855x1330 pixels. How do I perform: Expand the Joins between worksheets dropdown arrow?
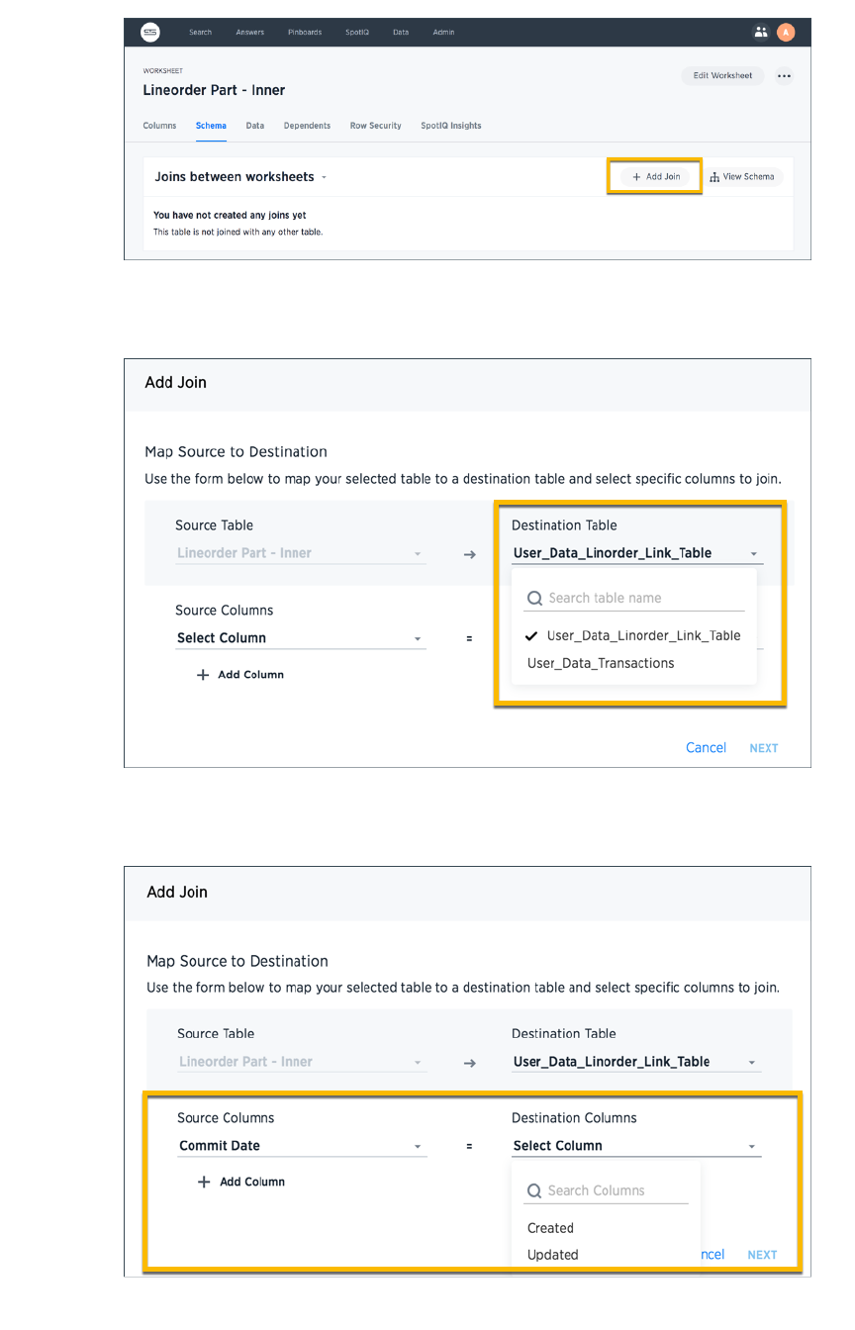click(x=325, y=178)
